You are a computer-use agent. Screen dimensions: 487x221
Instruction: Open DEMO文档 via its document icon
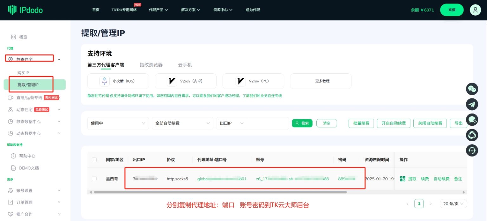click(14, 168)
